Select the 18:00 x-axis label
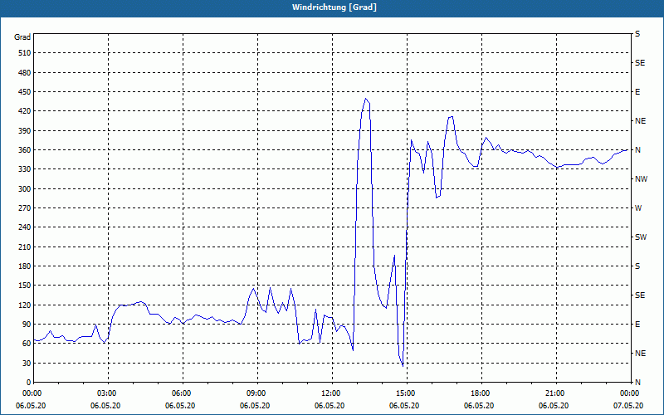The width and height of the screenshot is (664, 415). click(x=481, y=393)
